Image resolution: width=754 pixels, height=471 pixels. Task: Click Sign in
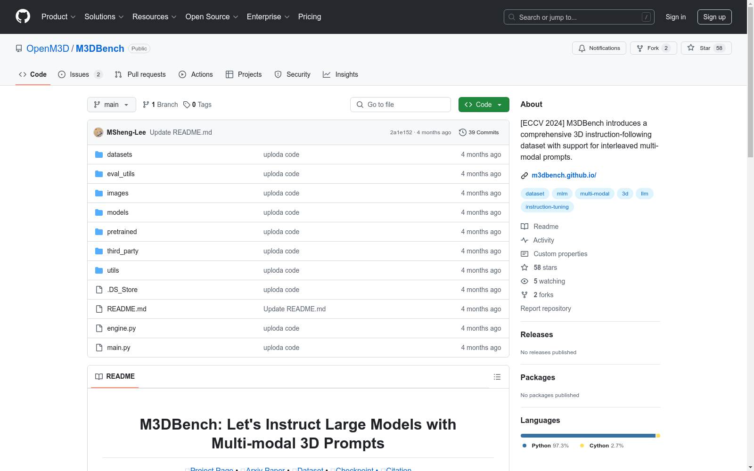[x=676, y=17]
